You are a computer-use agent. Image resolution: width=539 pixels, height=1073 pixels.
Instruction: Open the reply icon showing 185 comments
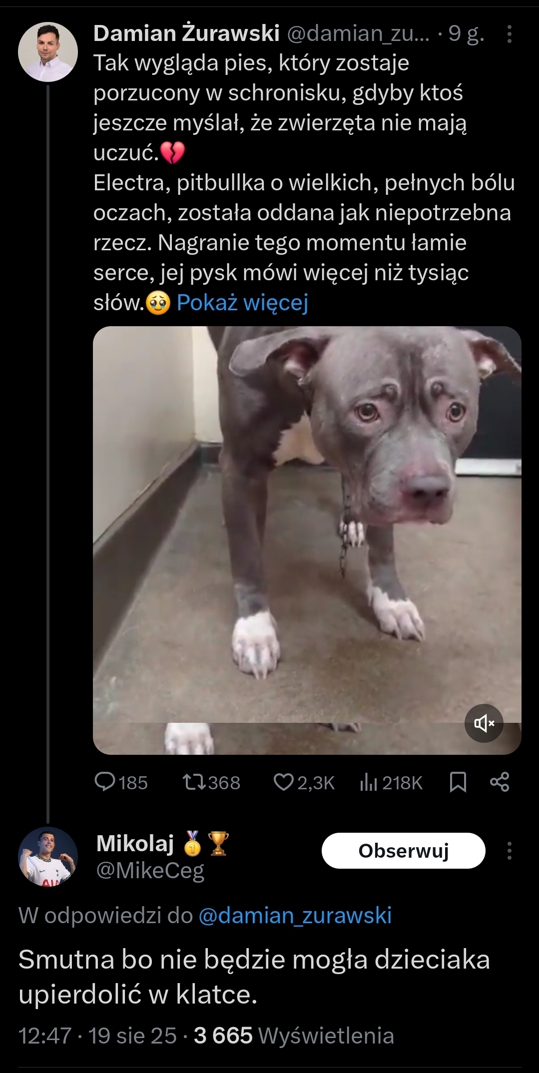tap(105, 782)
